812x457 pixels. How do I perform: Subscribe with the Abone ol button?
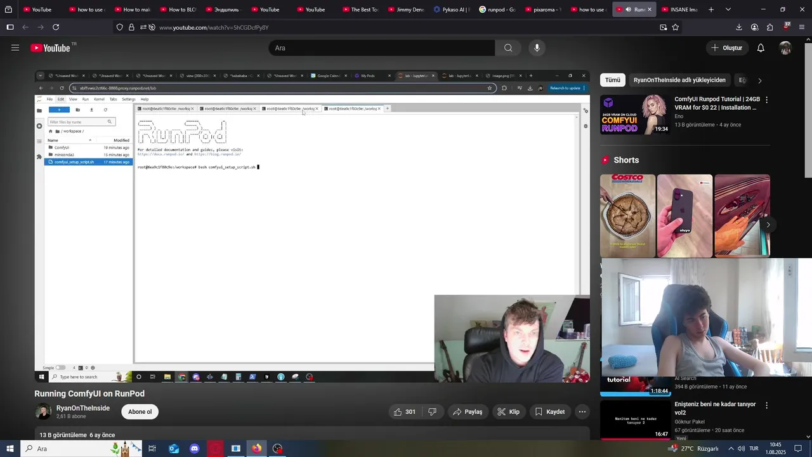[x=140, y=412]
